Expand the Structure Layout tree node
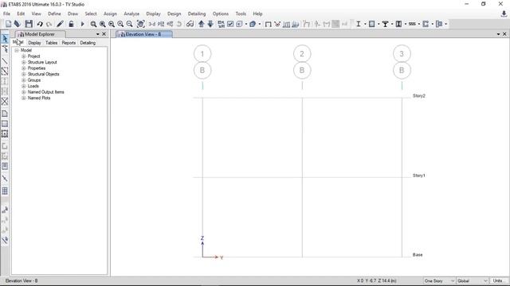Screen dimensions: 510x286 23,62
